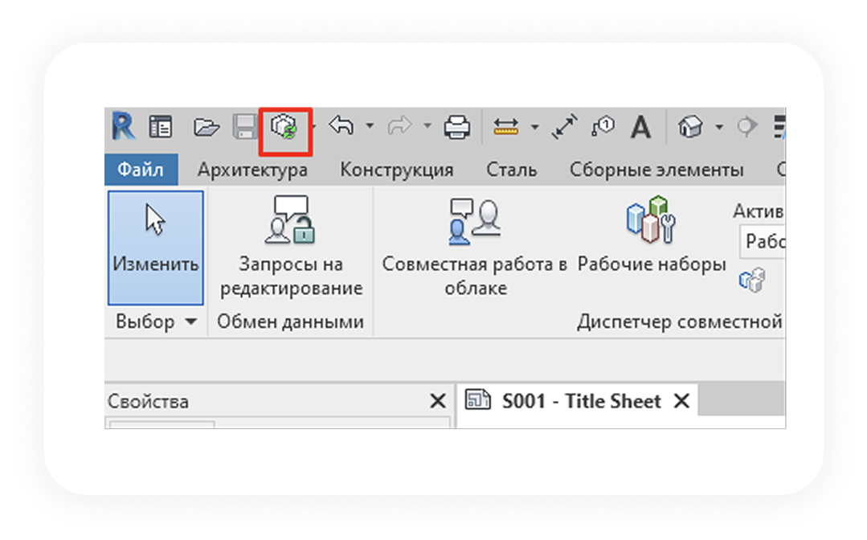Expand the Measure tool dropdown arrow
This screenshot has width=867, height=540.
(534, 127)
